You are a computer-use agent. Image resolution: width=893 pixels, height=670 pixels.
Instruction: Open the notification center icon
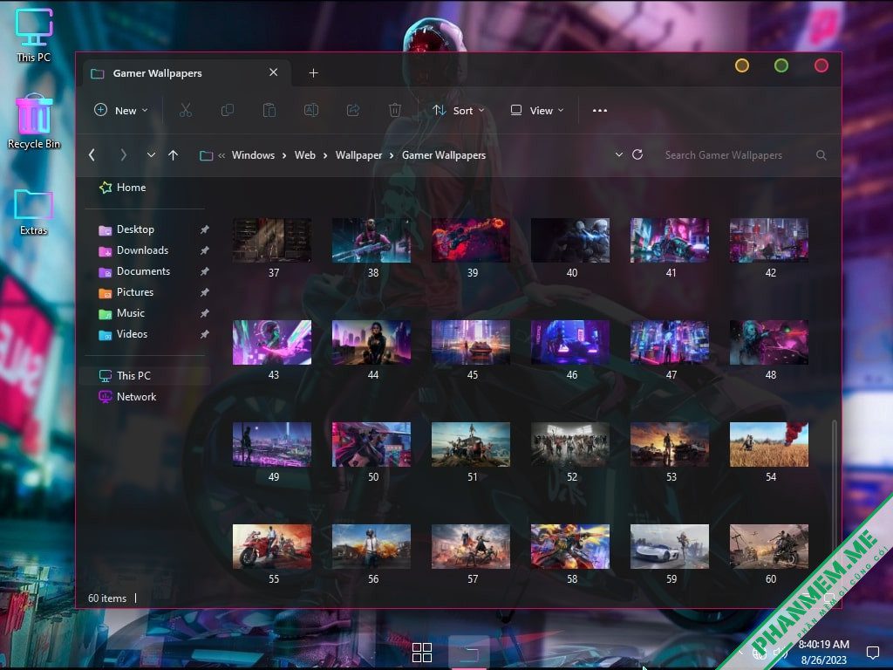click(x=872, y=652)
